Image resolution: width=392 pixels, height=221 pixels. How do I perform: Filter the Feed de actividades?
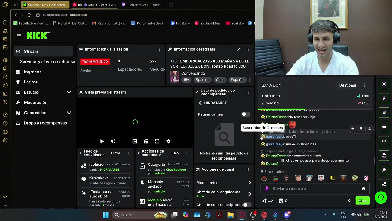pyautogui.click(x=115, y=153)
